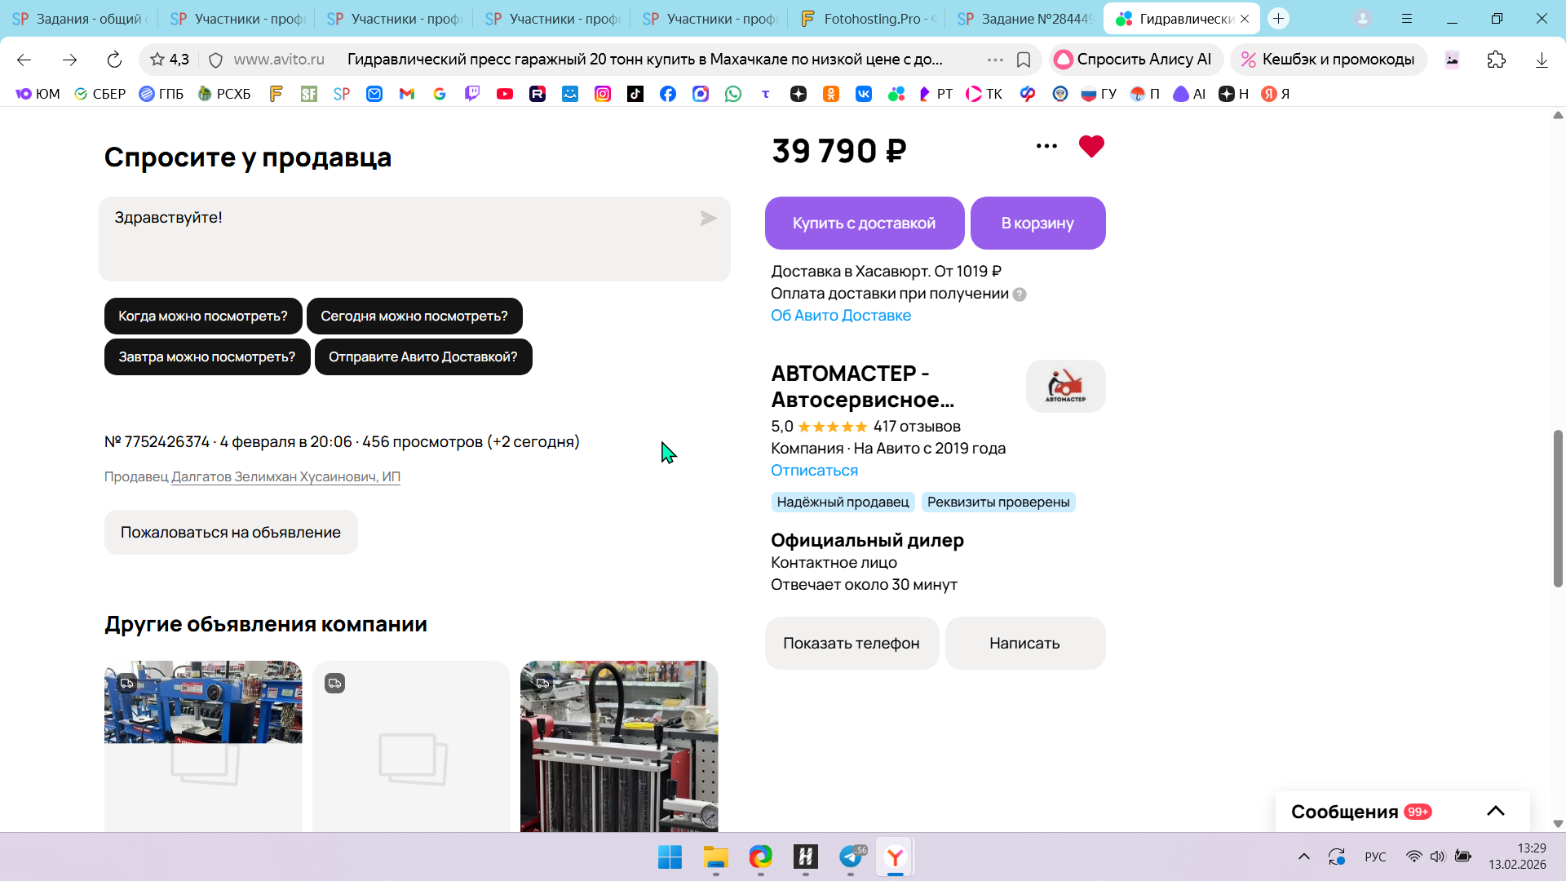Open the АВТОМАСТЕР seller logo
This screenshot has height=881, width=1566.
pos(1065,386)
